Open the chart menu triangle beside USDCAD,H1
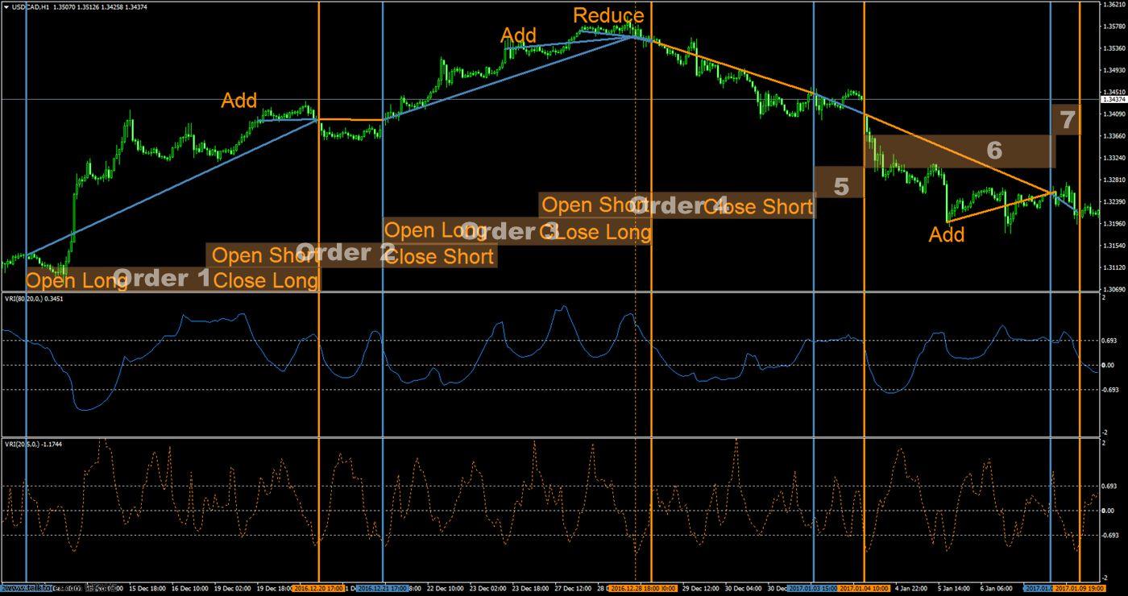 [x=6, y=6]
